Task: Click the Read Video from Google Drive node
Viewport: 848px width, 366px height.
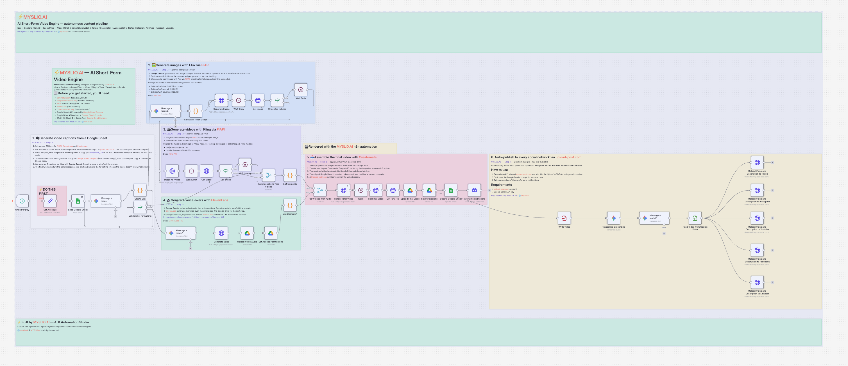Action: [x=695, y=218]
